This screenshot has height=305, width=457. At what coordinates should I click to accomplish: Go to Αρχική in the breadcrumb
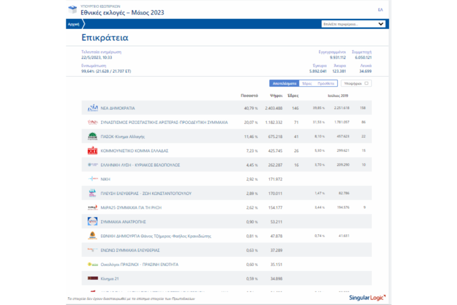73,24
